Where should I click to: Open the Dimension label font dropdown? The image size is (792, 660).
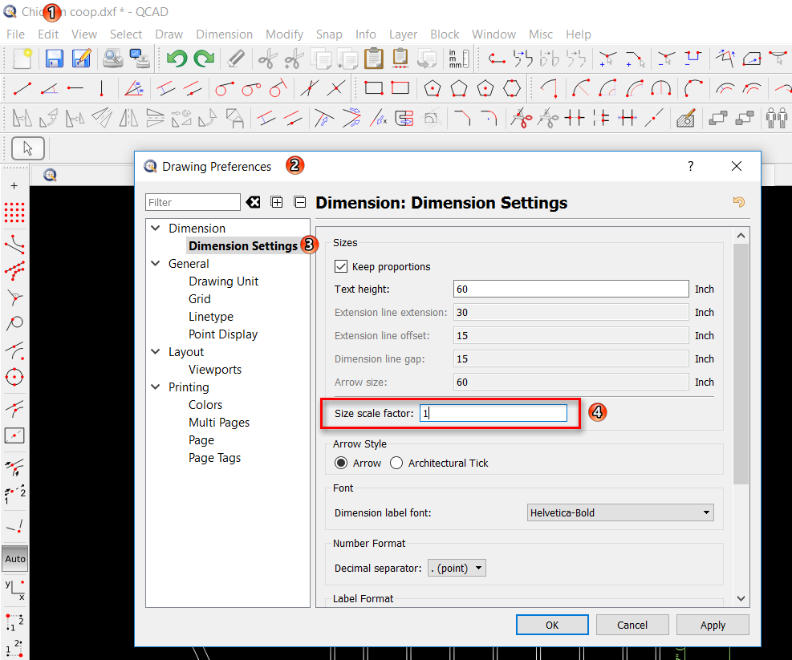[620, 512]
